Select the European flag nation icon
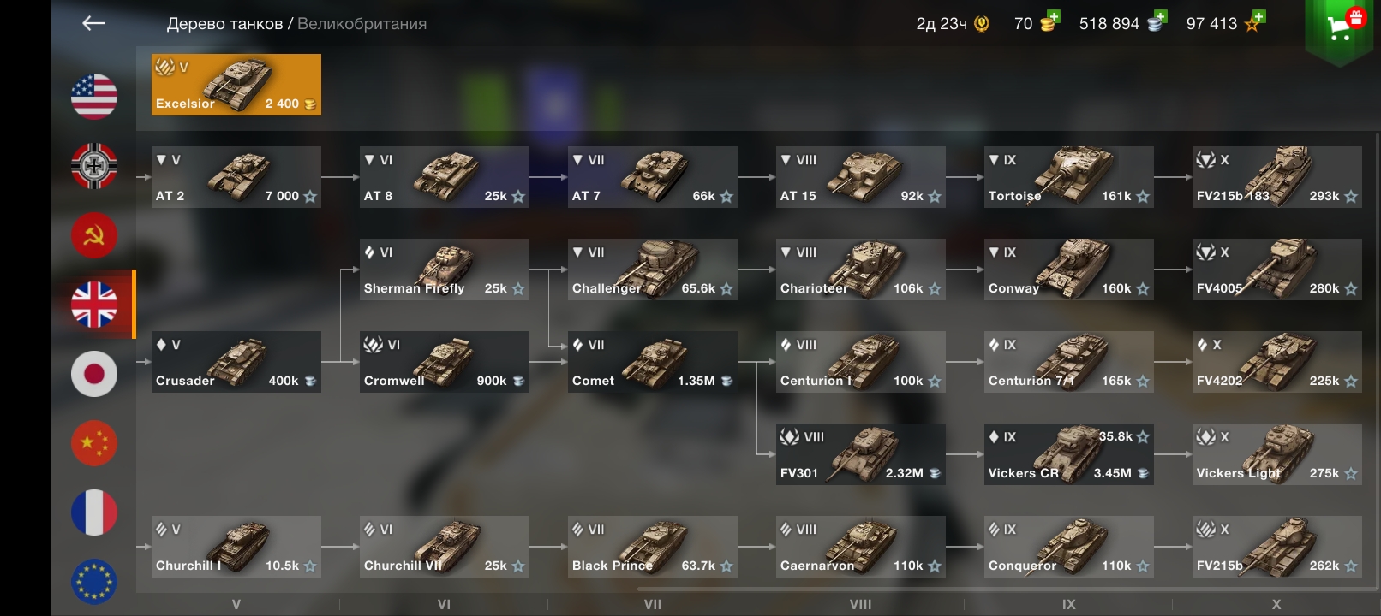This screenshot has height=616, width=1381. (94, 582)
